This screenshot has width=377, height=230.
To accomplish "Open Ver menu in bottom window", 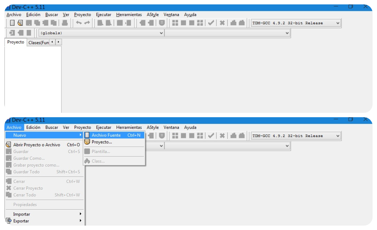I will click(66, 127).
